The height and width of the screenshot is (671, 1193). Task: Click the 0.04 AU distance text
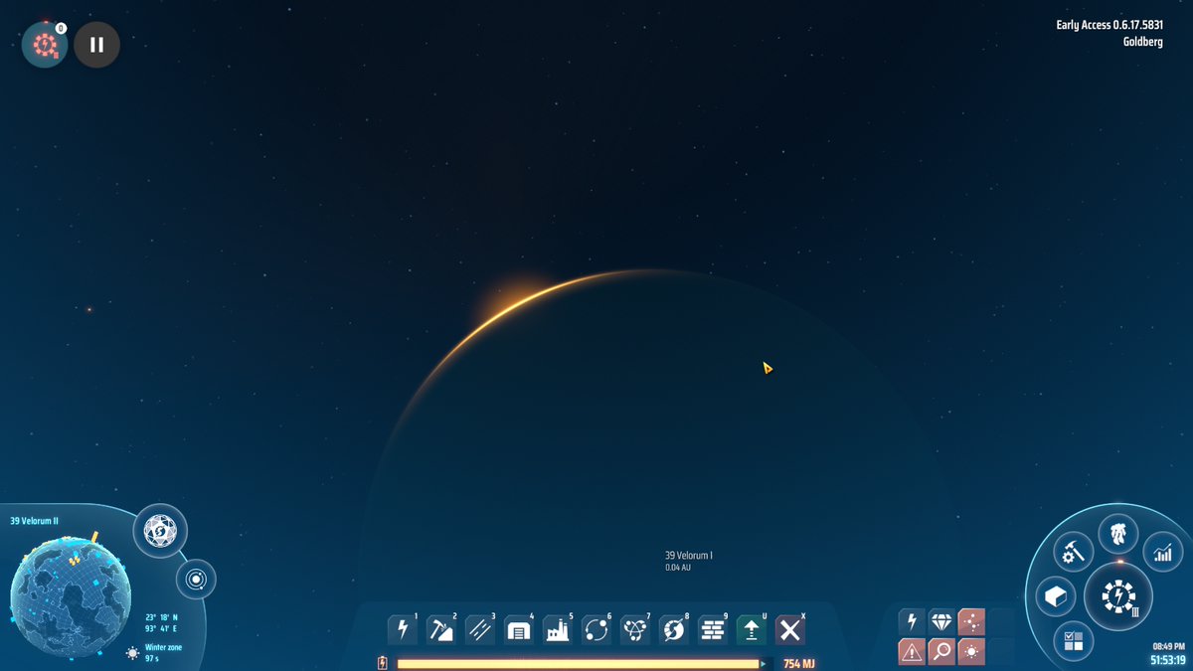[x=678, y=568]
